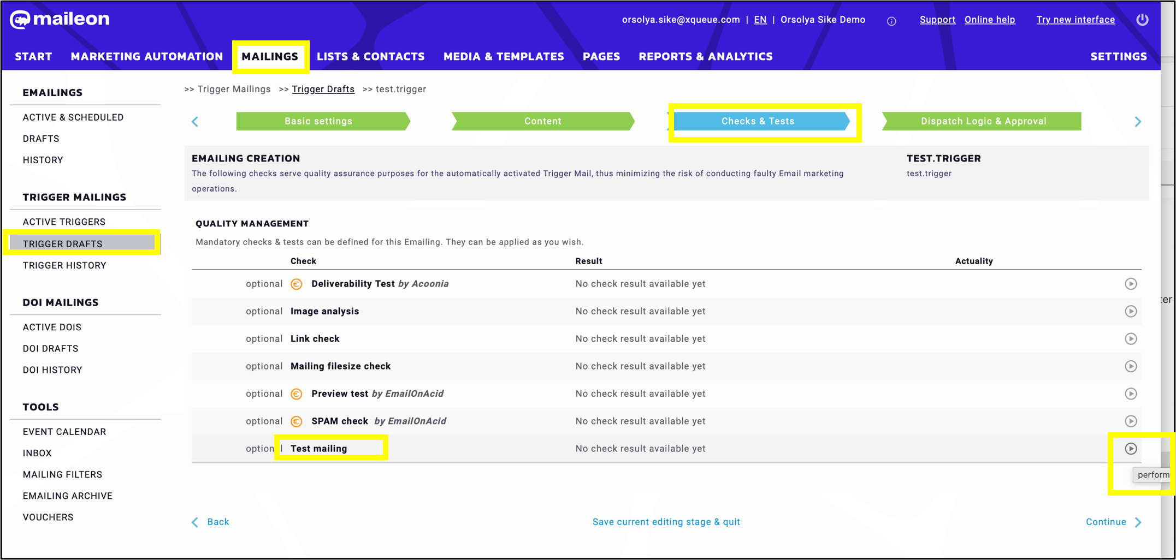Open the PAGES menu
The width and height of the screenshot is (1176, 560).
click(601, 56)
